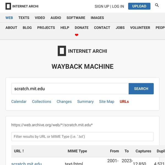Select the URLs view
Image resolution: width=165 pixels, height=165 pixels.
click(x=124, y=101)
